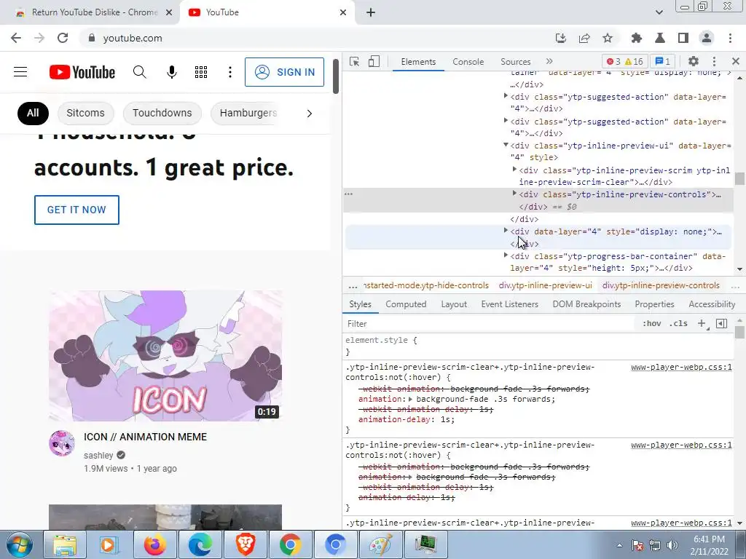The image size is (746, 559).
Task: Open DevTools customize three-dot menu
Action: (x=714, y=61)
